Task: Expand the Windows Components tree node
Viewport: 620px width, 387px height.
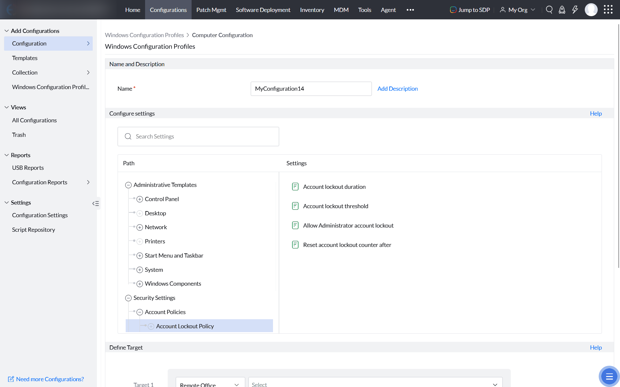Action: pyautogui.click(x=140, y=284)
